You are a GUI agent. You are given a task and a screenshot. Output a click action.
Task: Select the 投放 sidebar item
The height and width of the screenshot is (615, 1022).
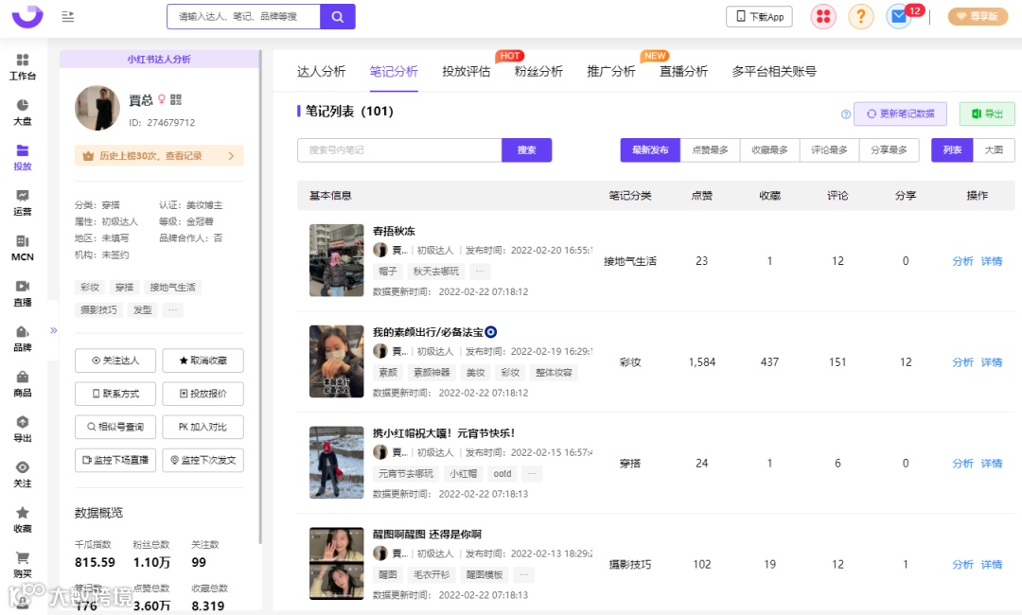point(22,158)
